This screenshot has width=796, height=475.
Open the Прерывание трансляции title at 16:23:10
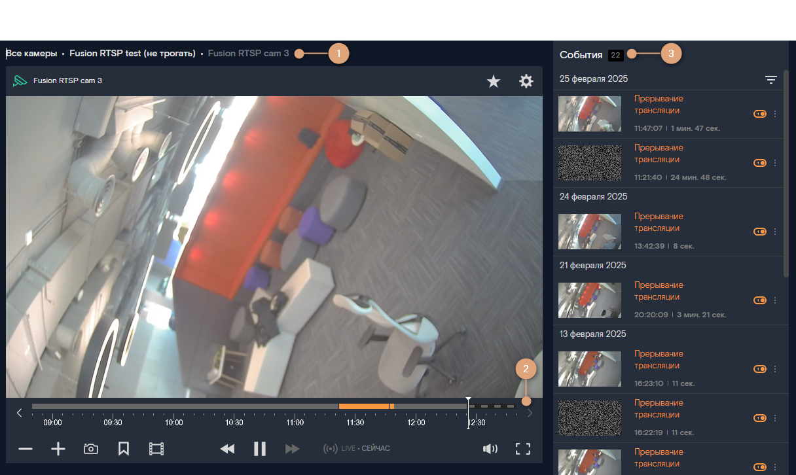coord(659,360)
